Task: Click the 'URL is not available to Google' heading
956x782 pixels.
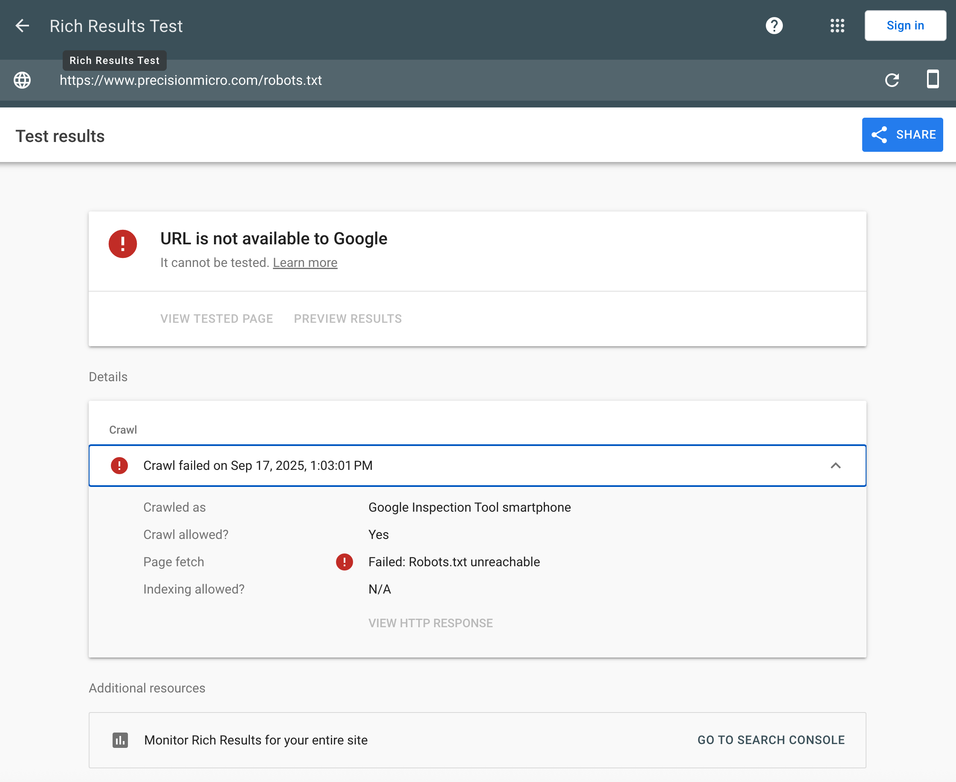Action: coord(274,238)
